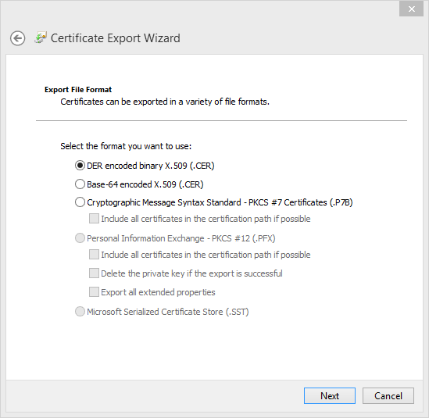Screen dimensions: 429x418
Task: Go back using the circled arrow icon
Action: click(x=18, y=38)
